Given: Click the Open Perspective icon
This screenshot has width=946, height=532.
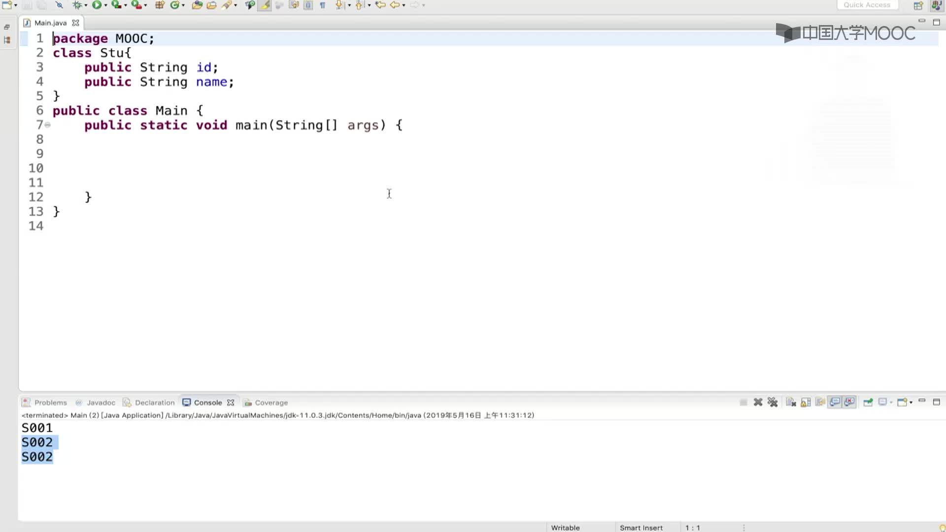Looking at the screenshot, I should [918, 5].
